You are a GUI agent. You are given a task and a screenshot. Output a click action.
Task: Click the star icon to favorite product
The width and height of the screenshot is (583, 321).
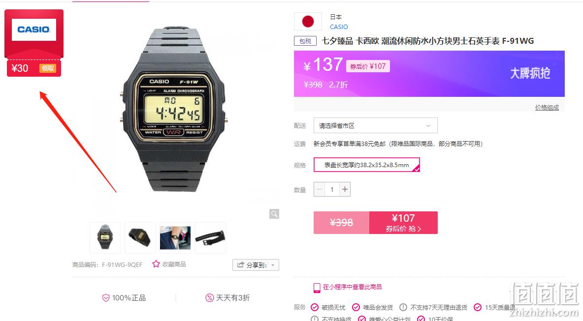click(x=156, y=264)
